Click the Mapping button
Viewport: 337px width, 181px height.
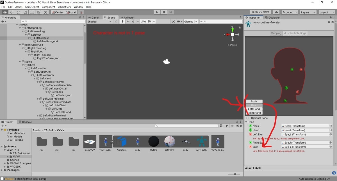coord(276,33)
